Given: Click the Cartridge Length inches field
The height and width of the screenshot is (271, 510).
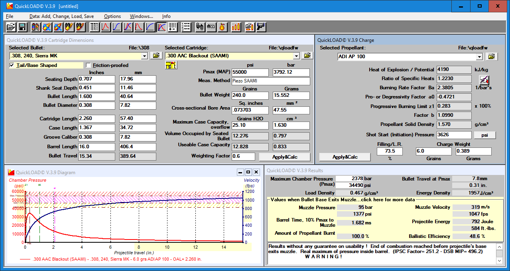Looking at the screenshot, I should pyautogui.click(x=96, y=119).
